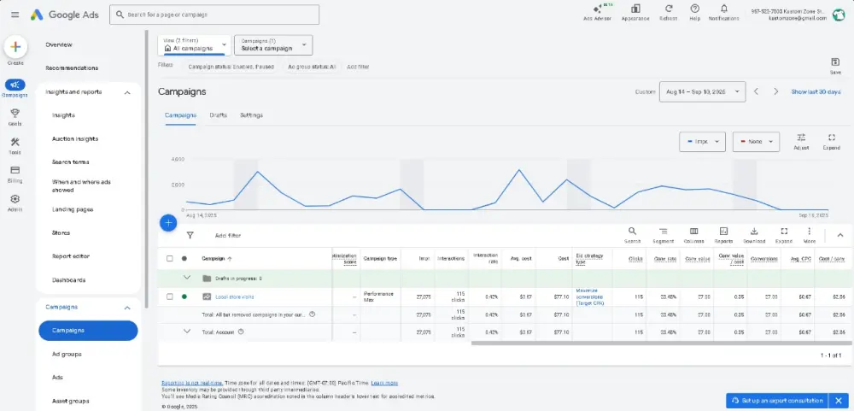Open the Segment icon in table toolbar
The height and width of the screenshot is (411, 854).
click(x=662, y=232)
